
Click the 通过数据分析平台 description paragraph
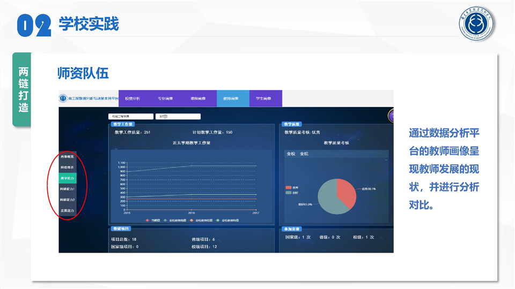tap(444, 169)
